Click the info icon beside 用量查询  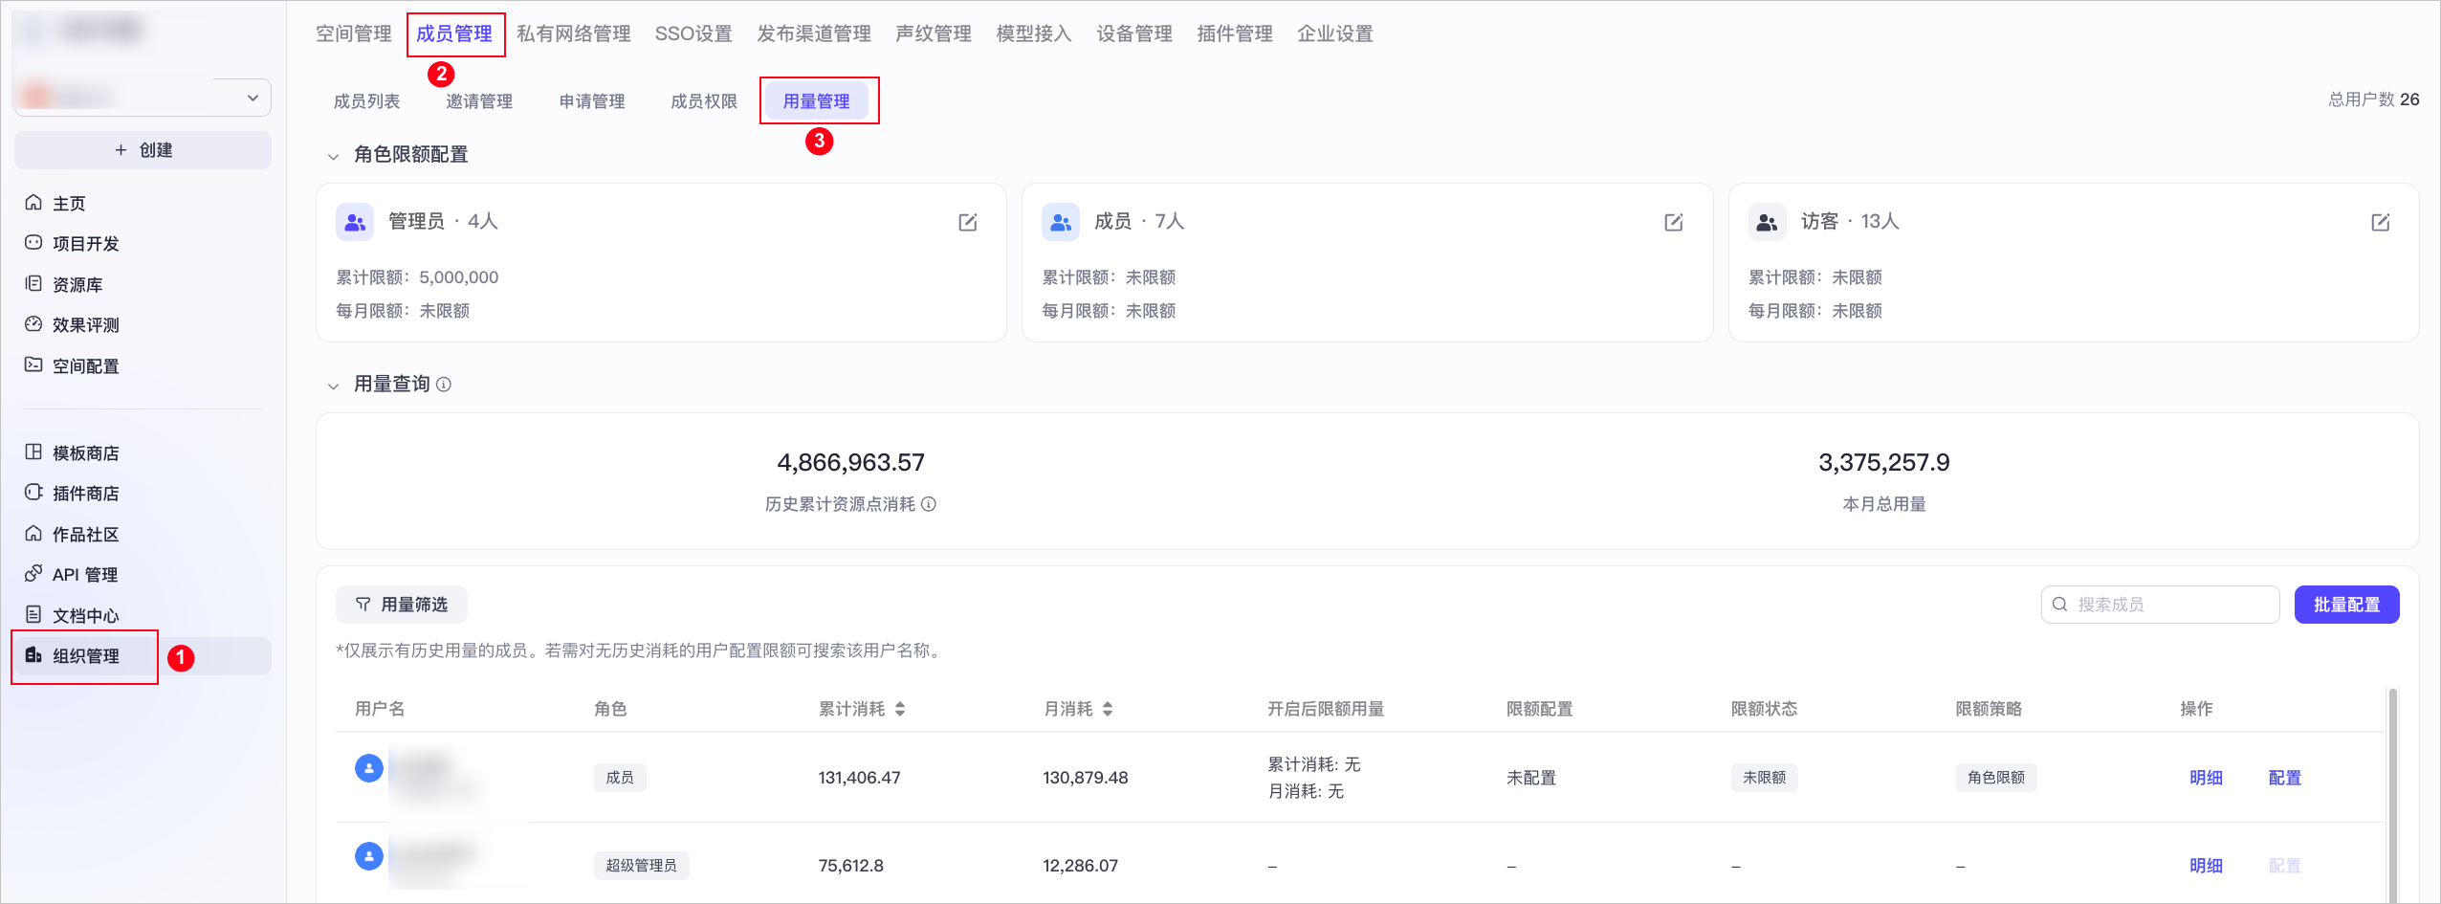tap(444, 385)
